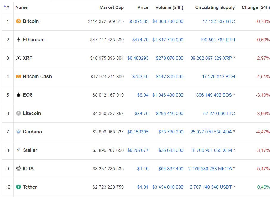
Task: Sort table by Market Cap header
Action: [111, 7]
